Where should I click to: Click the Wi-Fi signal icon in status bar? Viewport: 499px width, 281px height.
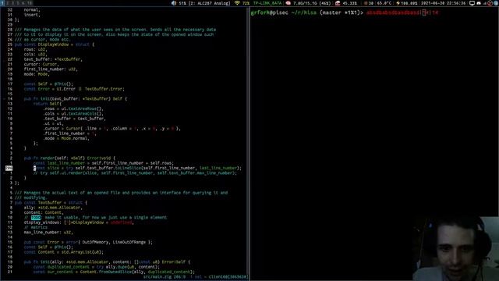pyautogui.click(x=237, y=3)
